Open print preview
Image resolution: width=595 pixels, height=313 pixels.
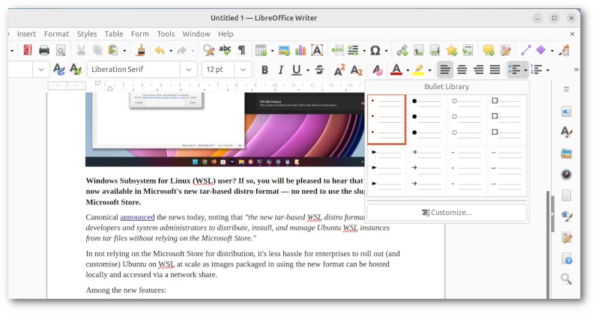tap(61, 50)
